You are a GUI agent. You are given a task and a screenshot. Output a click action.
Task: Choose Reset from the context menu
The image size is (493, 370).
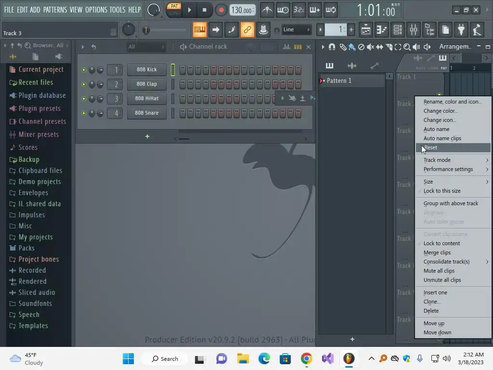point(453,147)
